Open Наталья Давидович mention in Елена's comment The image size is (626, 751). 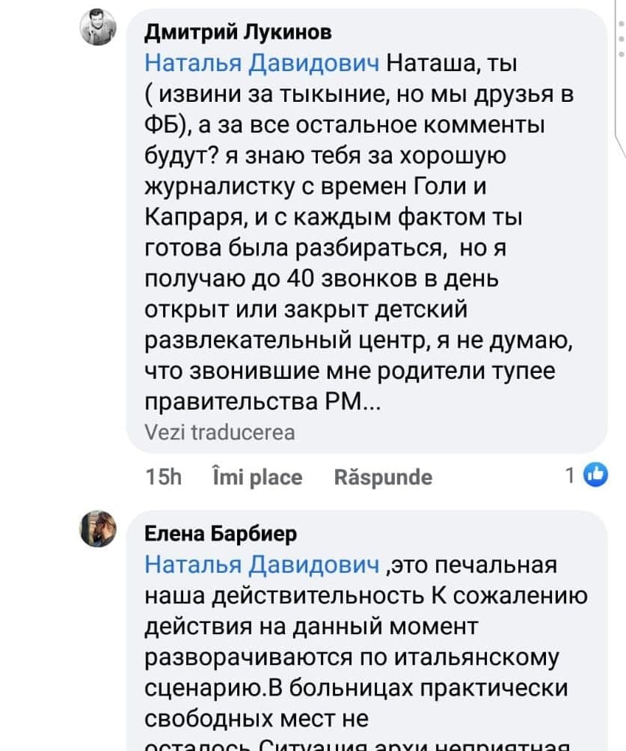262,565
